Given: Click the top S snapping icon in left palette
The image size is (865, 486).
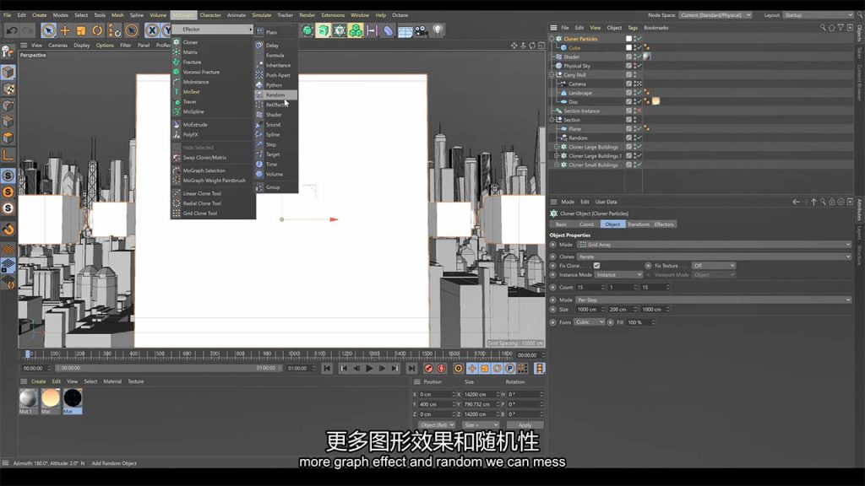Looking at the screenshot, I should click(8, 175).
